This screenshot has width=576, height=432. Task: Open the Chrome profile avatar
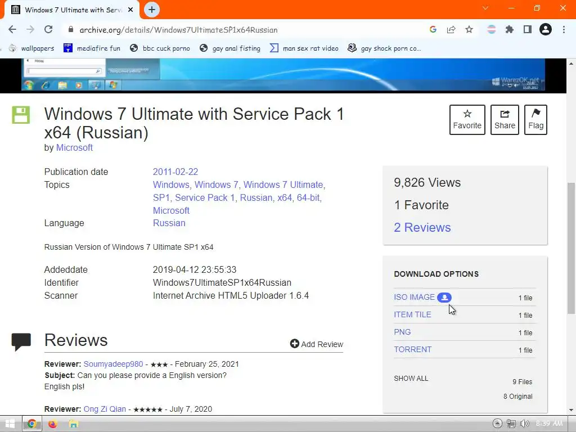(546, 29)
